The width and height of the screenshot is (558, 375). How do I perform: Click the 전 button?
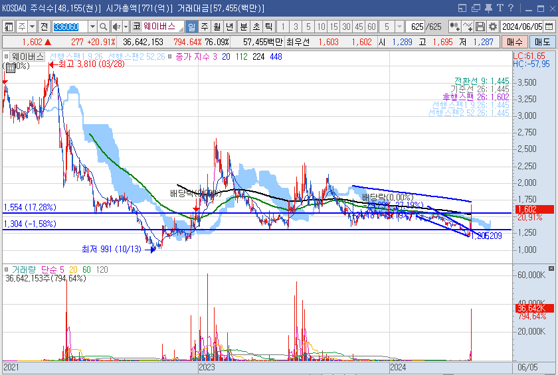coord(44,27)
